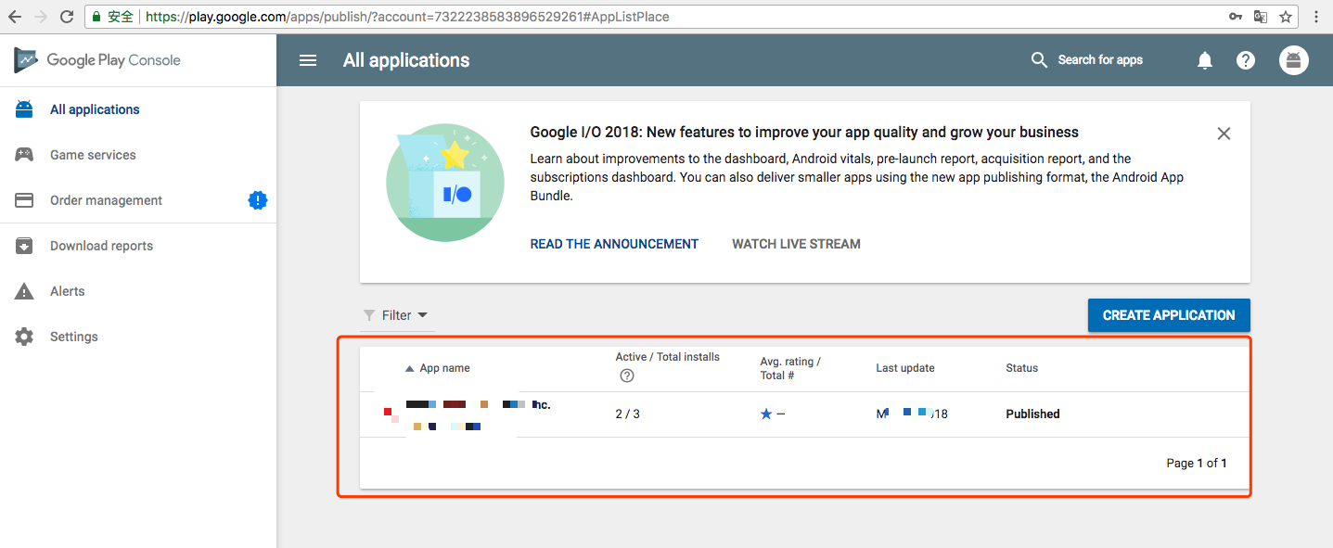
Task: Open the hamburger navigation menu
Action: point(308,60)
